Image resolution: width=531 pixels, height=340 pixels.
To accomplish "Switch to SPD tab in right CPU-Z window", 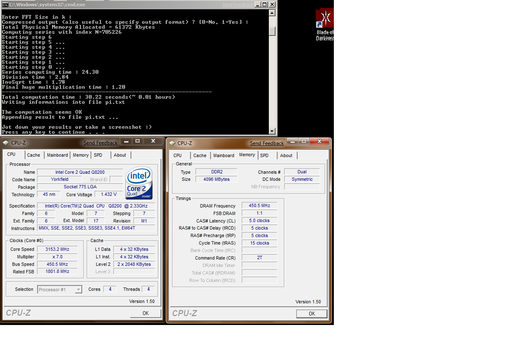I will coord(264,155).
